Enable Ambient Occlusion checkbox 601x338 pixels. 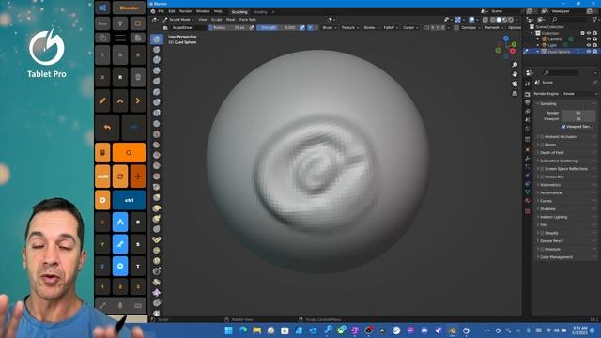pyautogui.click(x=542, y=136)
